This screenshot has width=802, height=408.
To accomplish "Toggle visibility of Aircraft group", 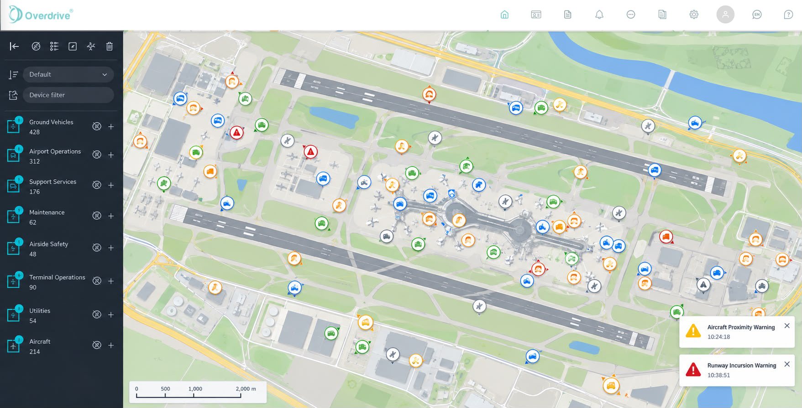I will [97, 345].
